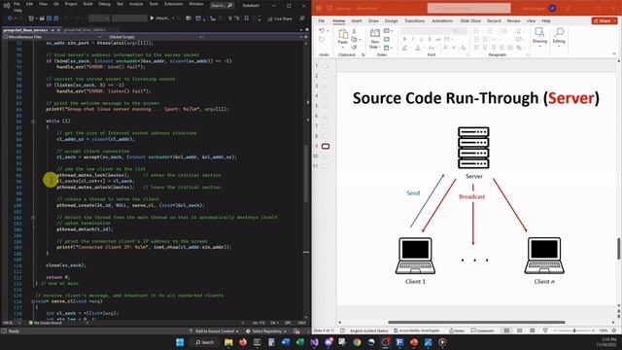Switch to the Slide Show tab in PowerPoint
The width and height of the screenshot is (622, 350).
(470, 20)
